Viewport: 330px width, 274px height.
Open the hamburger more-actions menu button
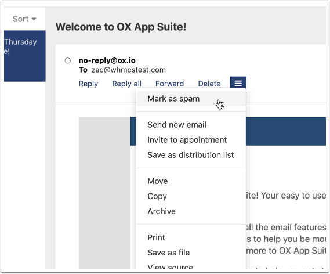click(x=238, y=84)
